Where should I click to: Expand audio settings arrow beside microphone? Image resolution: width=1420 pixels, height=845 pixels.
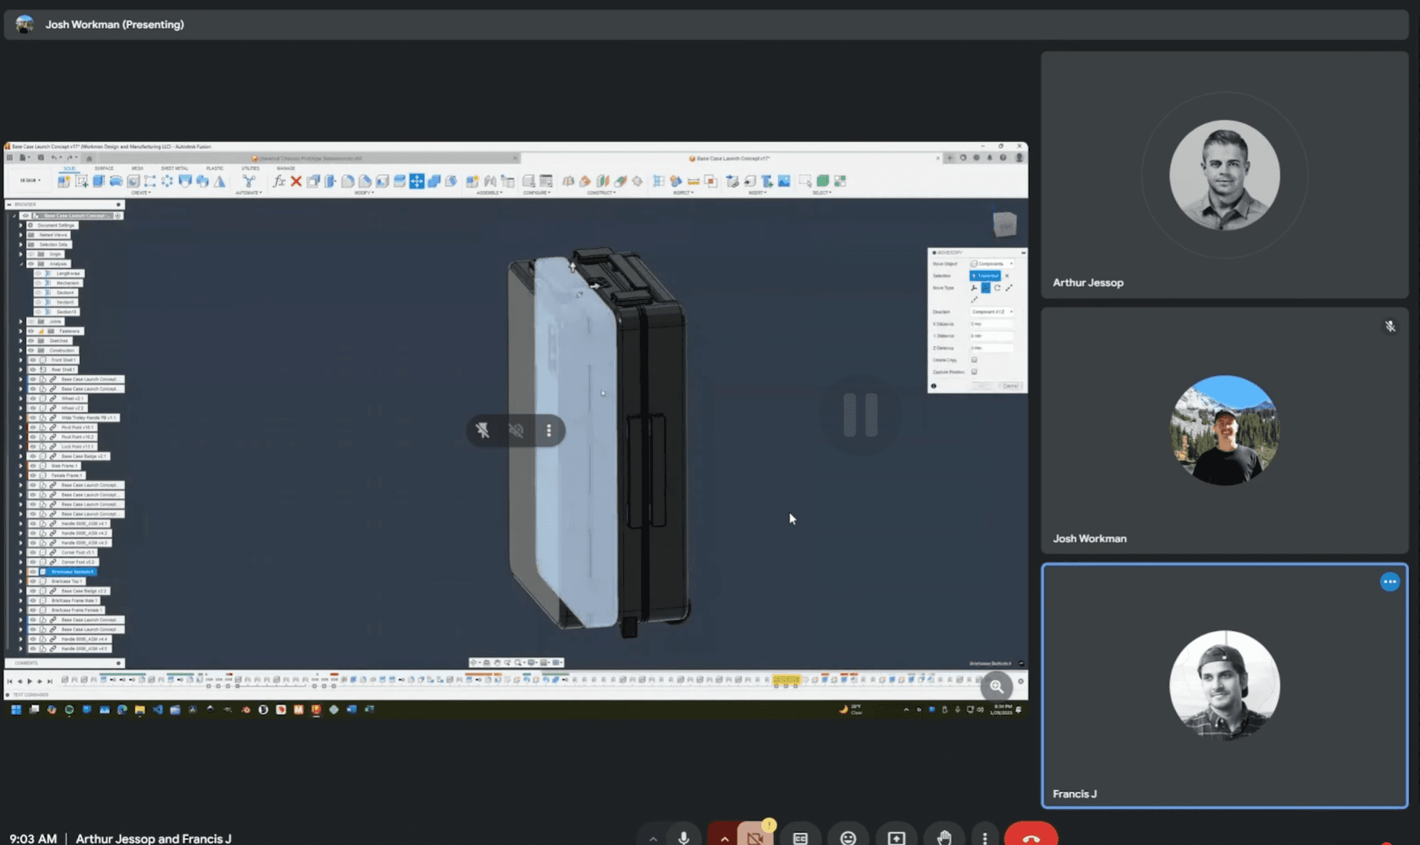(x=653, y=838)
